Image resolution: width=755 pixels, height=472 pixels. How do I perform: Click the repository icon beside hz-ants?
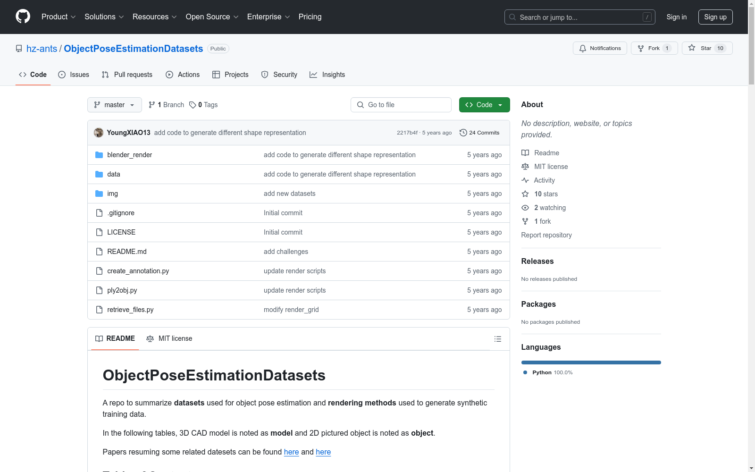[19, 49]
